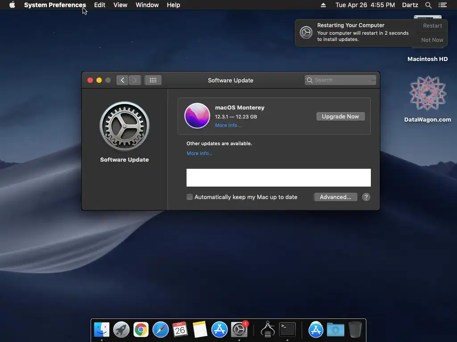
Task: Open More Info link under macOS Monterey
Action: coord(228,125)
